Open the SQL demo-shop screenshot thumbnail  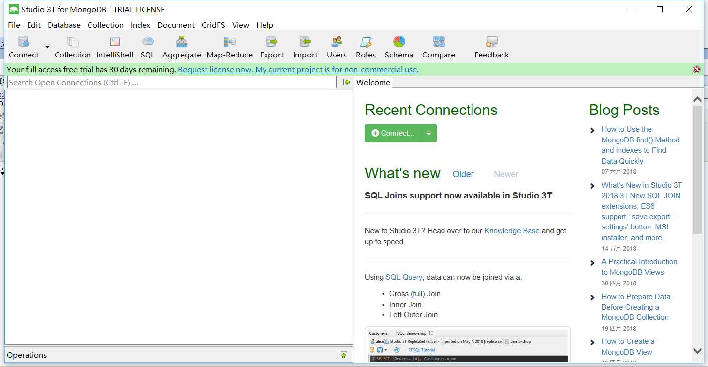[x=468, y=344]
